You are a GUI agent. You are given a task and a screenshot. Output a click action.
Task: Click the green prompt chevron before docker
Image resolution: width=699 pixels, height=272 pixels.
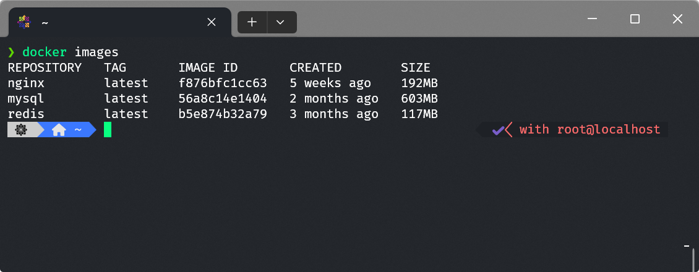click(x=11, y=52)
